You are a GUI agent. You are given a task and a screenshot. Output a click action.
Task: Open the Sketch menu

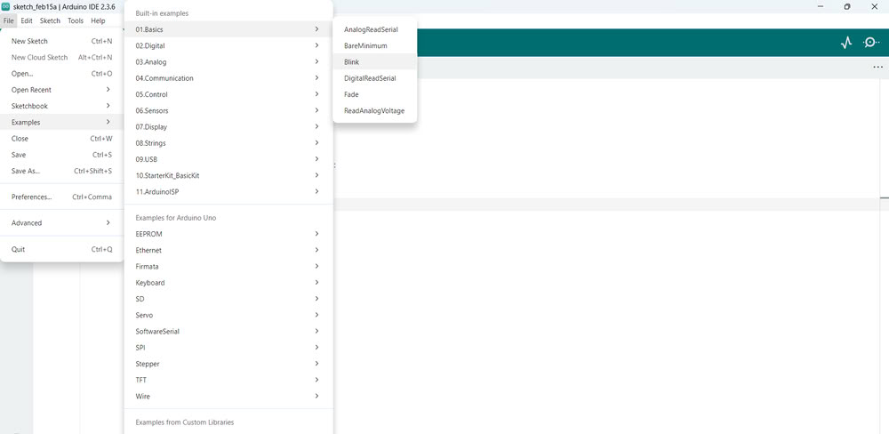50,20
